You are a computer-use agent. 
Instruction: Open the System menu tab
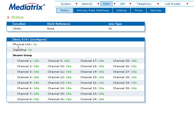66,4
